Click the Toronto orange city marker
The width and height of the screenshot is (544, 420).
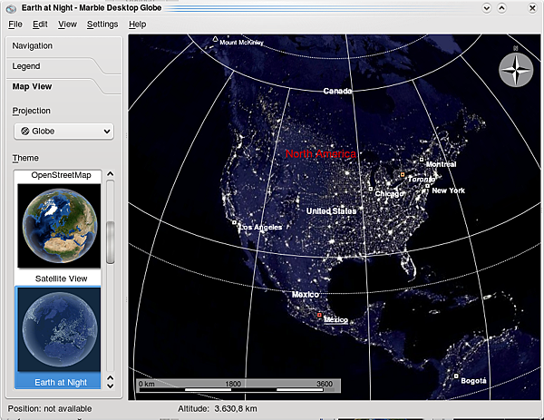click(403, 174)
